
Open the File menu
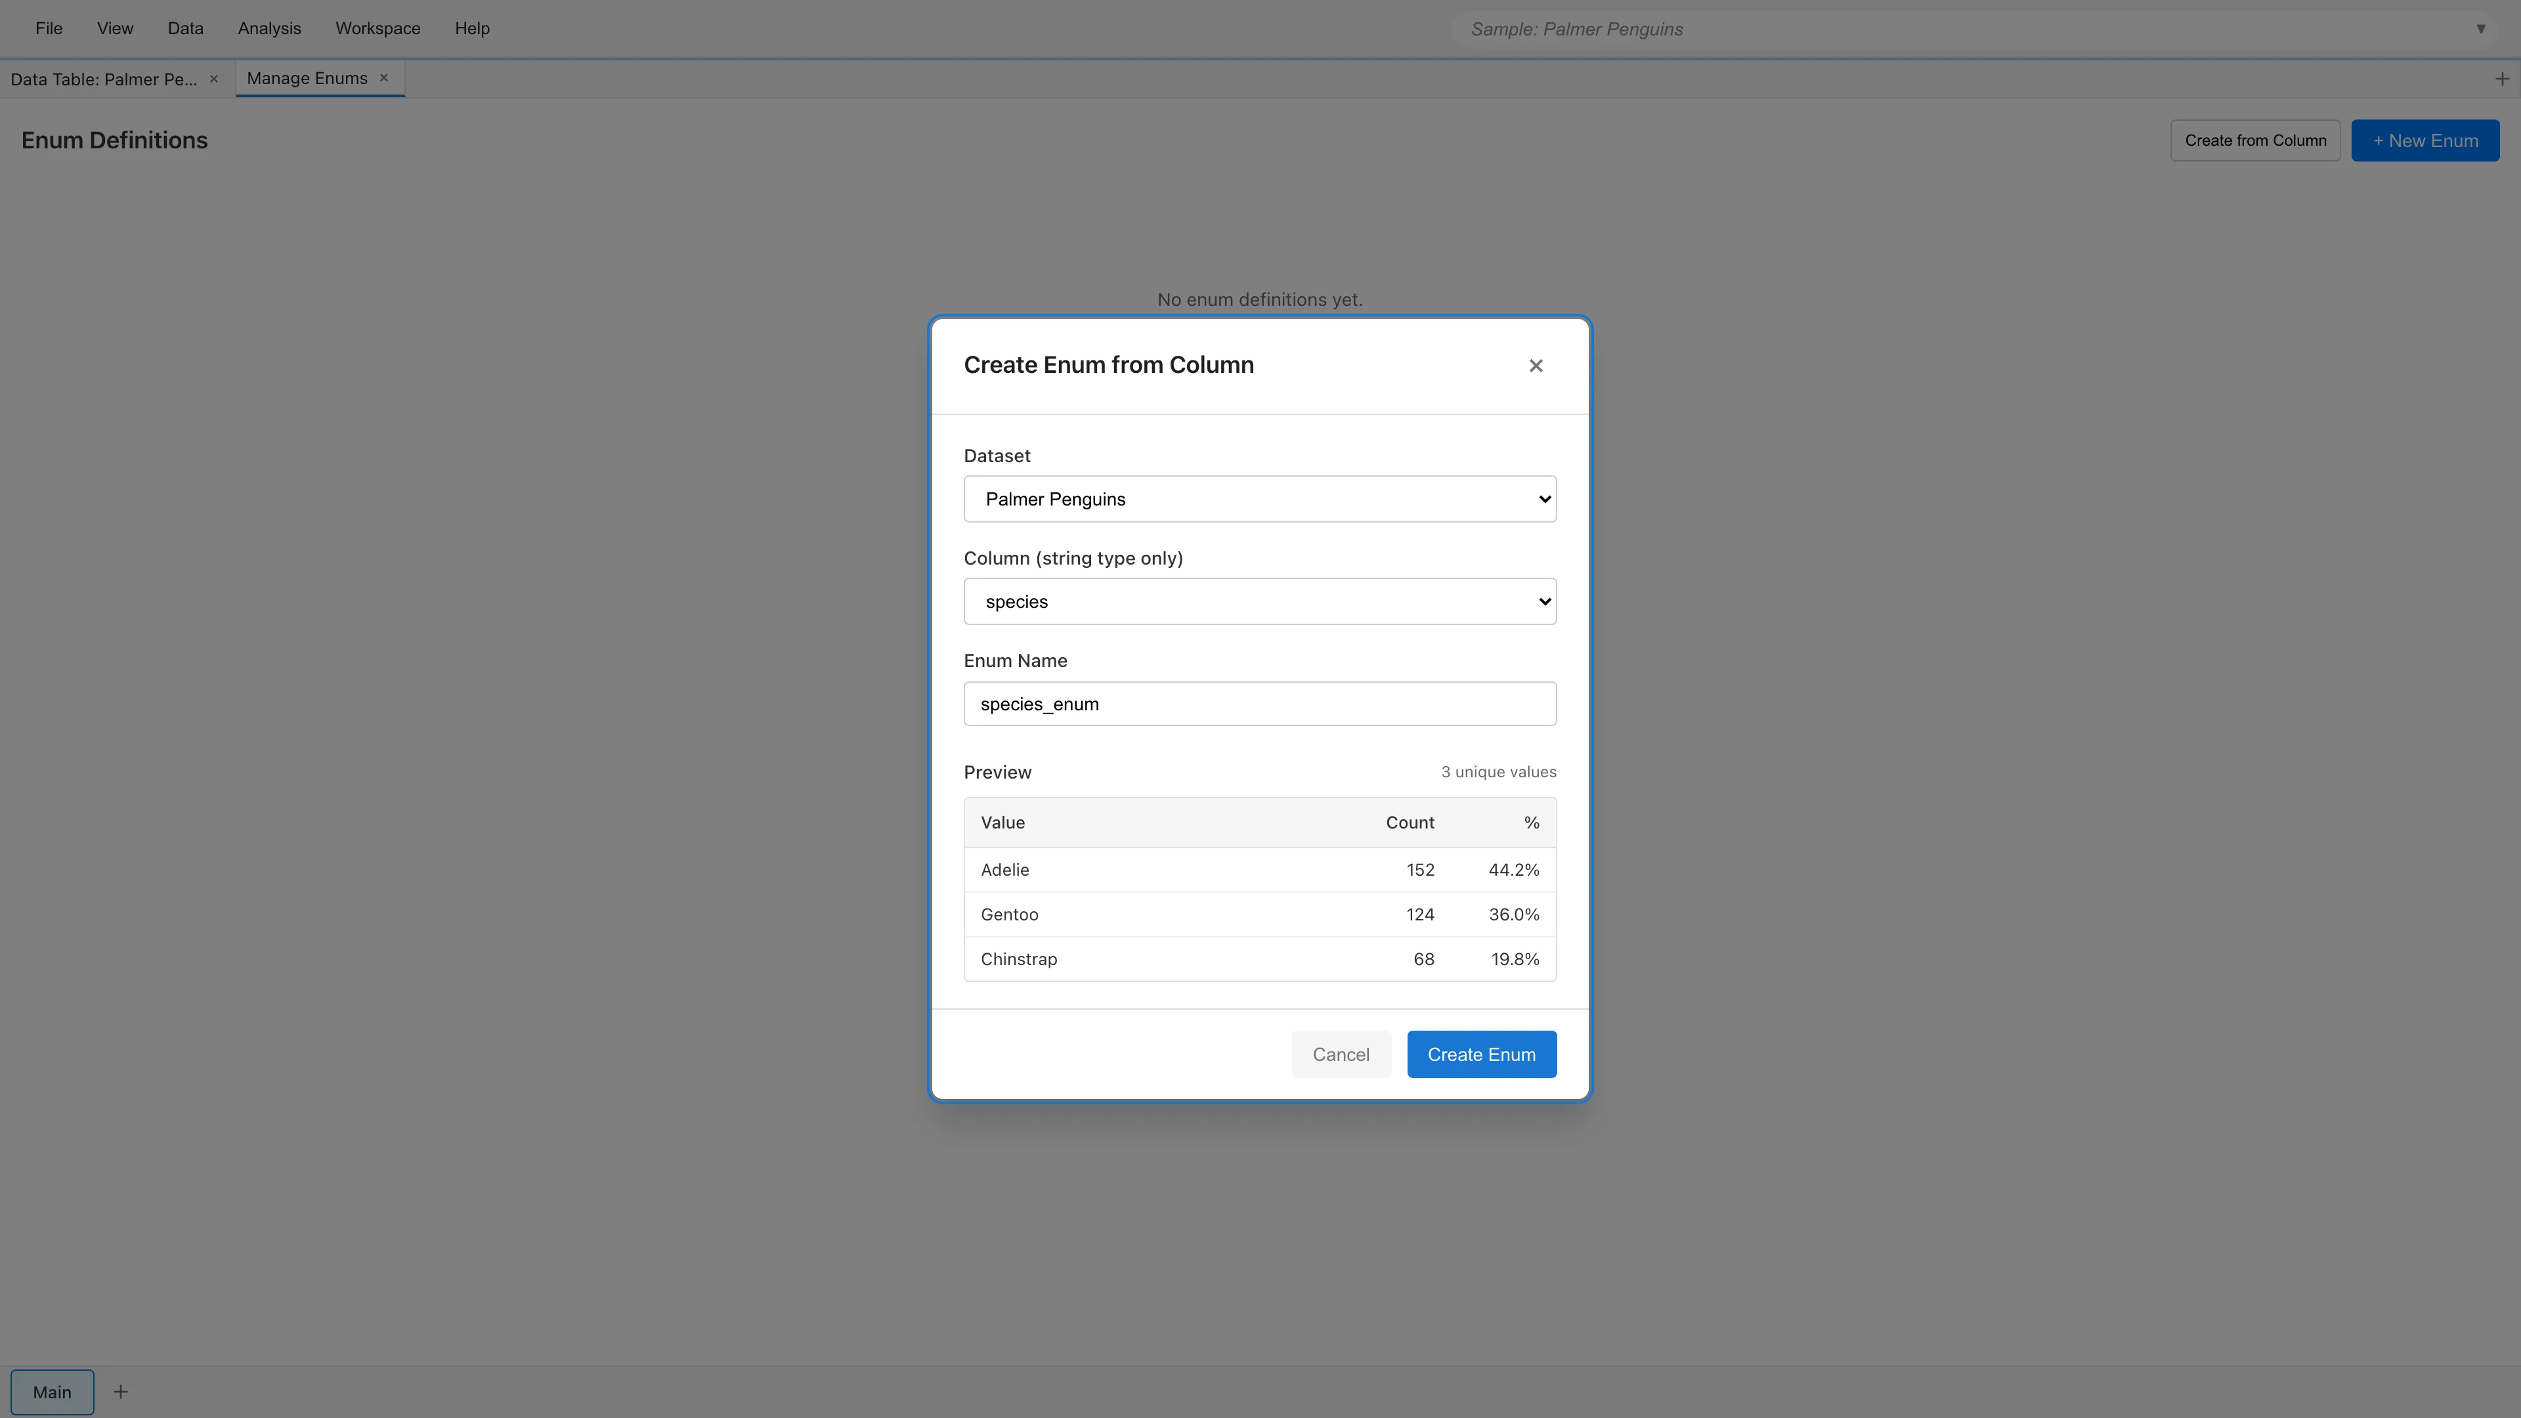click(x=49, y=28)
